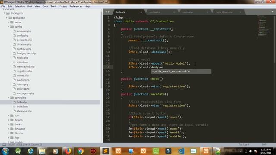
Task: Open smileys.php in the sidebar
Action: click(x=23, y=89)
